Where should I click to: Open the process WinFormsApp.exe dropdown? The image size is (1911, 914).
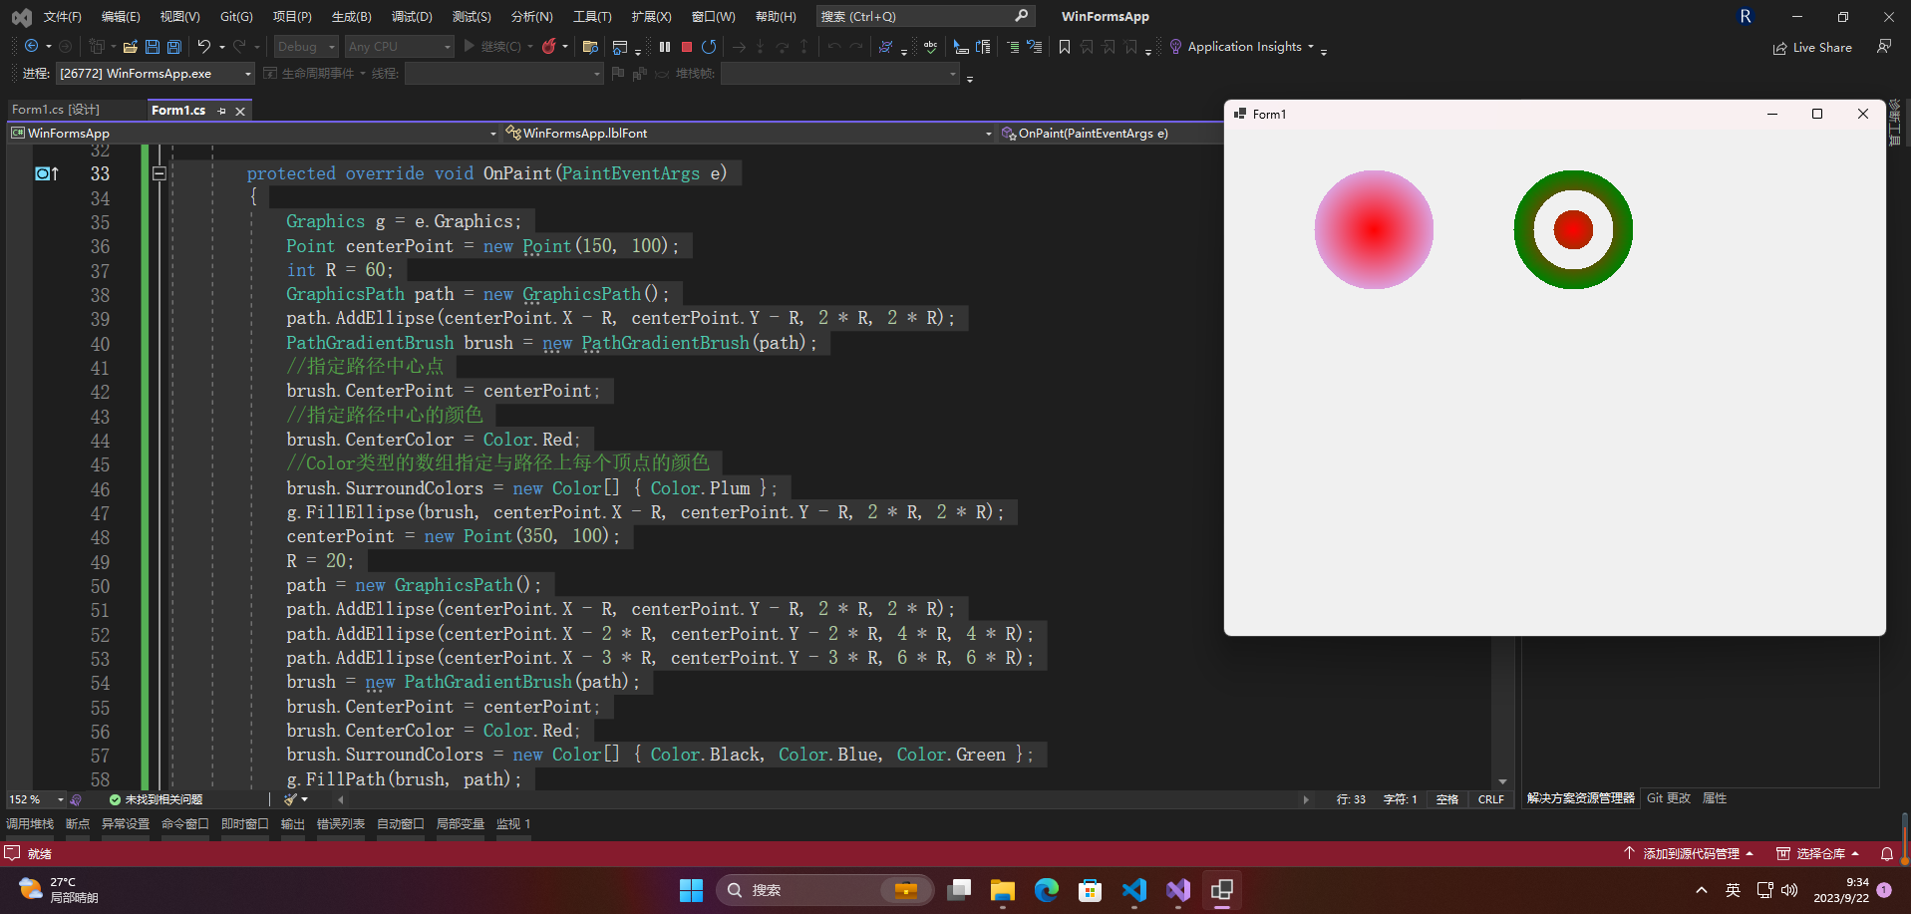click(156, 74)
